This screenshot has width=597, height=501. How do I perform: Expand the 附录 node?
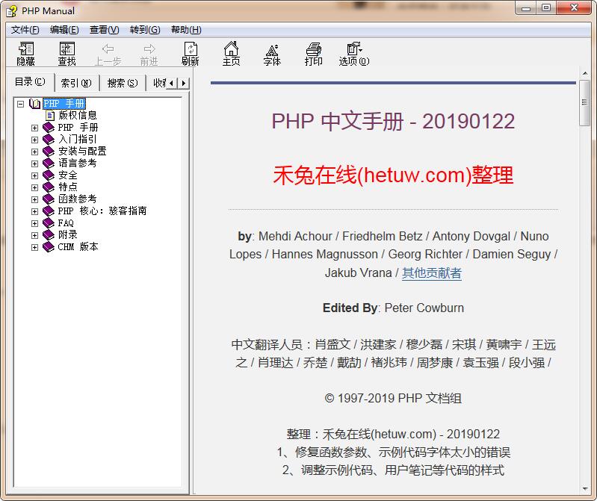(x=34, y=235)
